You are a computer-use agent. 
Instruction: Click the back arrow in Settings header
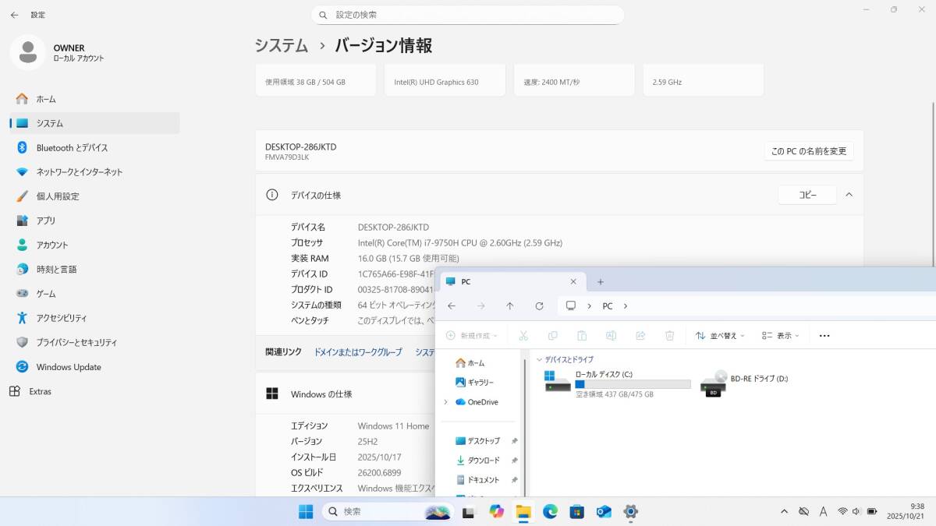coord(14,15)
